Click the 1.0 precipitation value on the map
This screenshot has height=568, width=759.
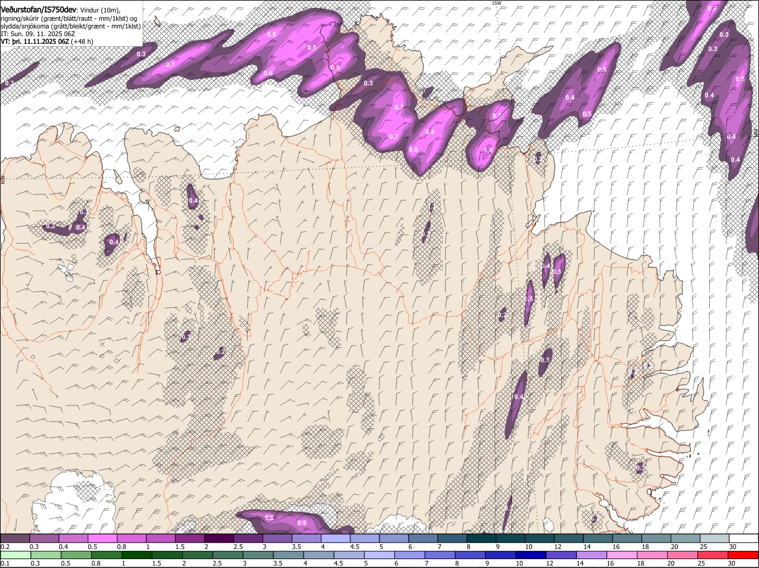(x=487, y=151)
